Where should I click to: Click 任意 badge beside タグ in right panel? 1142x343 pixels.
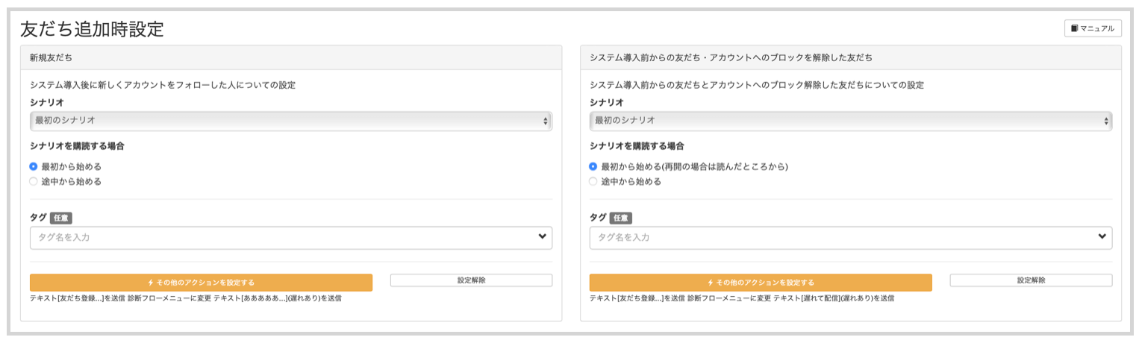pyautogui.click(x=621, y=218)
